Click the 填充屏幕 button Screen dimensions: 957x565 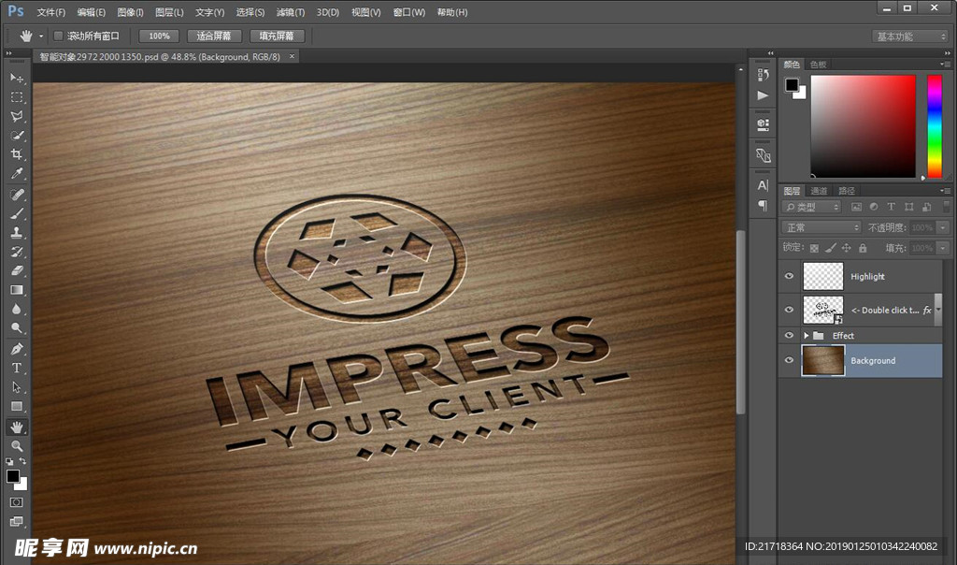(x=277, y=36)
